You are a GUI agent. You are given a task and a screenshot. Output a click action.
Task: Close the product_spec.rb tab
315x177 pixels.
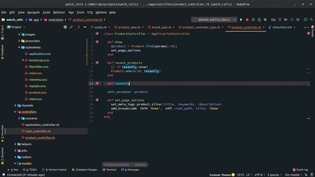pos(143,28)
